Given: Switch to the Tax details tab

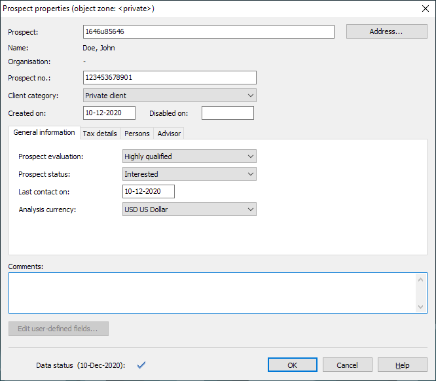Looking at the screenshot, I should click(x=100, y=134).
